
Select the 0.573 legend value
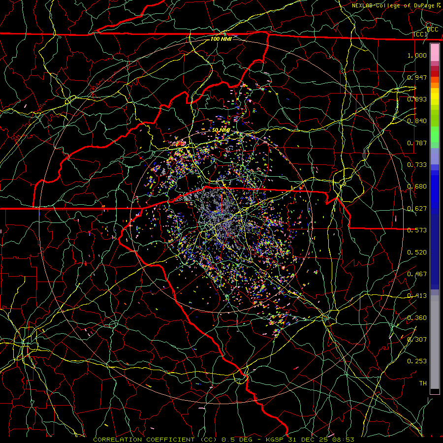tap(417, 230)
